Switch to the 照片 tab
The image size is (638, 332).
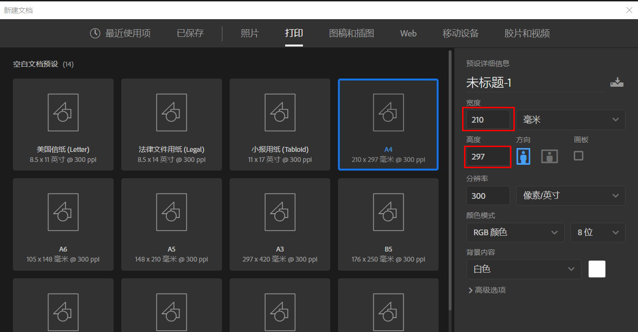(250, 33)
